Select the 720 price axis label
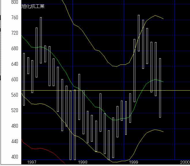This screenshot has width=190, height=166. [x=14, y=33]
